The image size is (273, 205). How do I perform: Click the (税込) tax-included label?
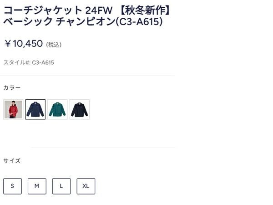[x=54, y=45]
